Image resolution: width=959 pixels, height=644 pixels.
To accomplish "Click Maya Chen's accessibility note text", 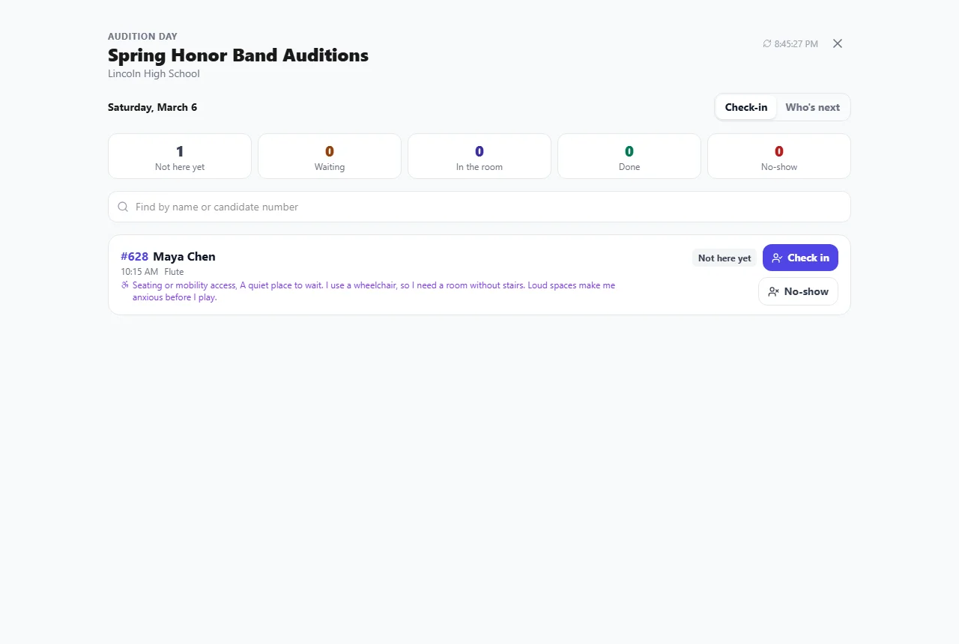I will click(374, 291).
